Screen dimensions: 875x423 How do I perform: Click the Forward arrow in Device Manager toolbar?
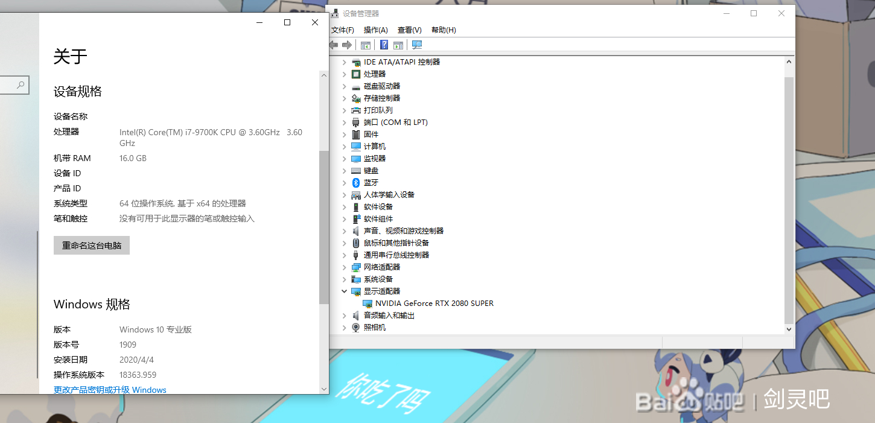click(346, 45)
